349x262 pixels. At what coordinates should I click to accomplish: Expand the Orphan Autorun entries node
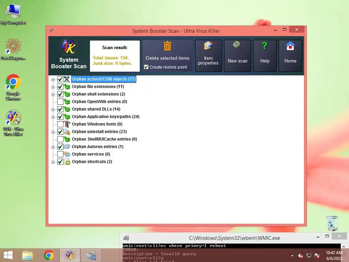coord(53,147)
